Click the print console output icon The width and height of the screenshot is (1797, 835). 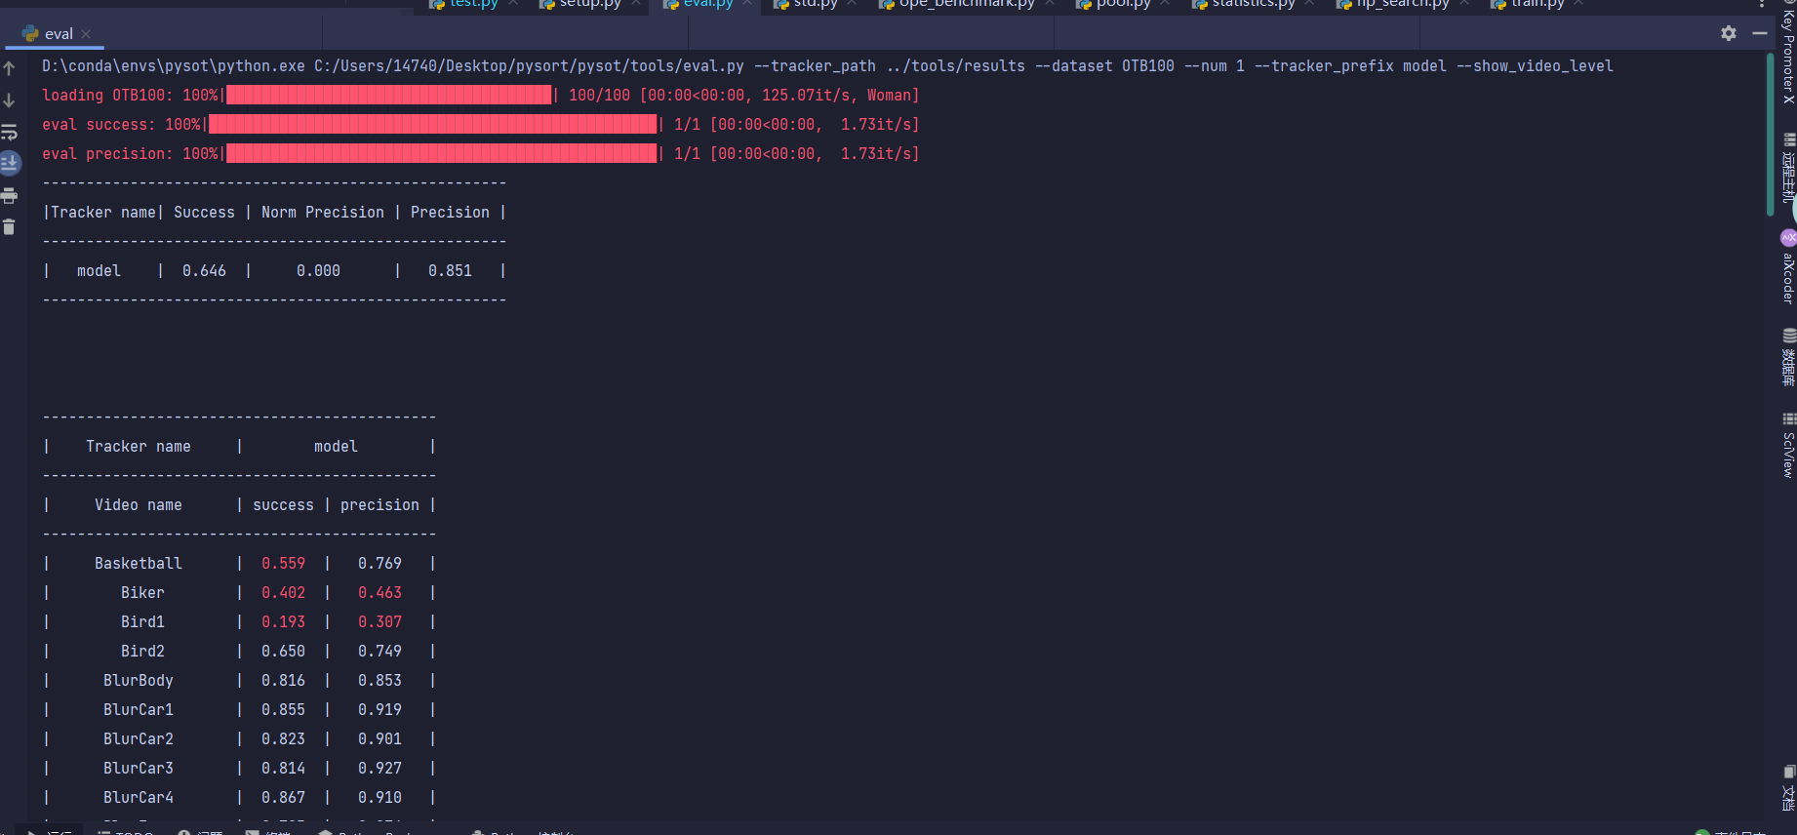pyautogui.click(x=9, y=196)
